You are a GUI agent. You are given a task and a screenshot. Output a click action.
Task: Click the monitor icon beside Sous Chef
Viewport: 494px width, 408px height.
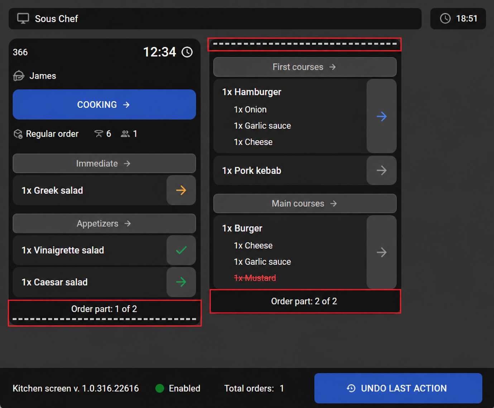[23, 19]
